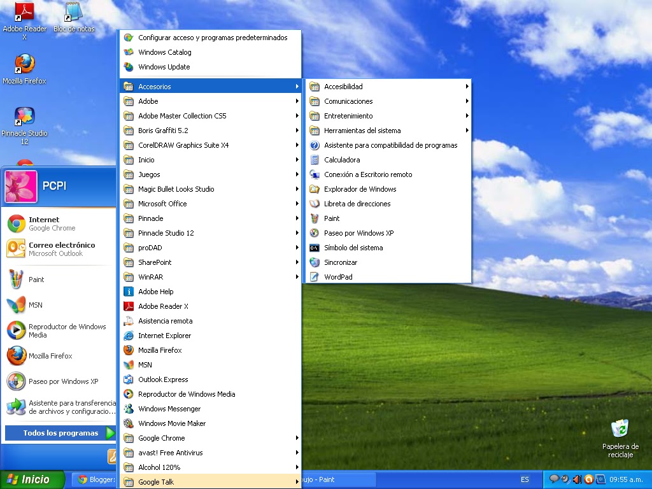Expand Pinnacle Studio 12 program folder

(210, 233)
